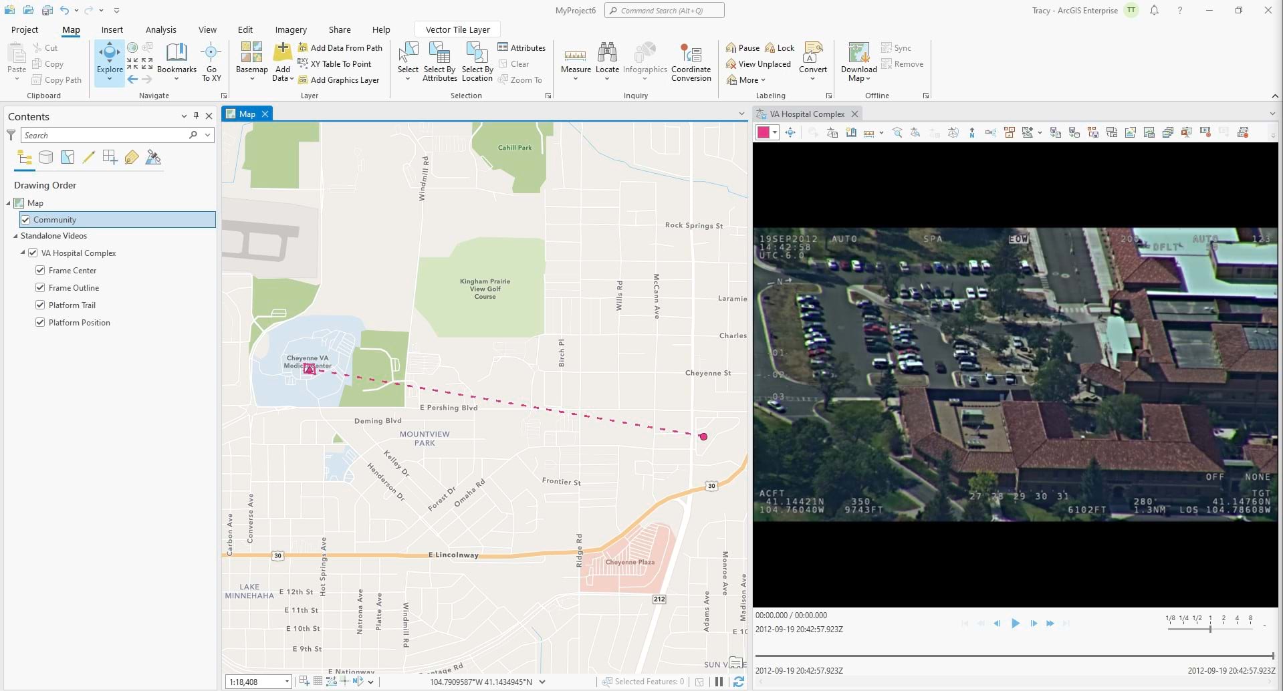Refresh the map view
Viewport: 1283px width, 691px height.
point(739,682)
